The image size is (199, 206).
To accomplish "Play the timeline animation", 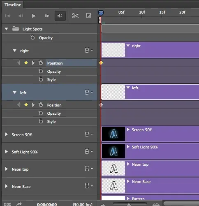I will click(34, 16).
